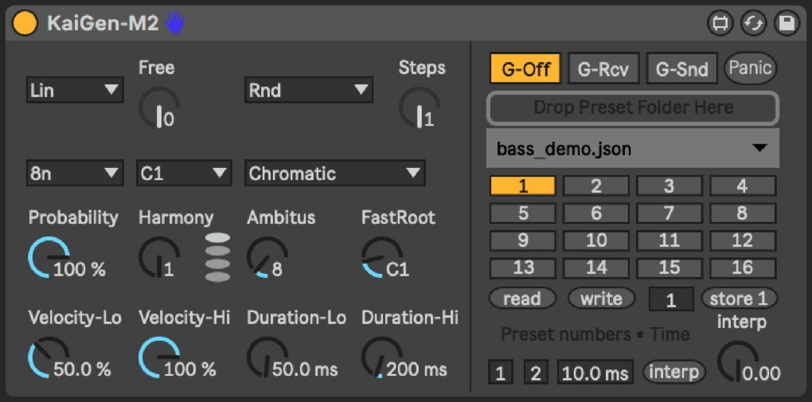Viewport: 812px width, 402px height.
Task: Select preset slot 6
Action: click(x=596, y=213)
